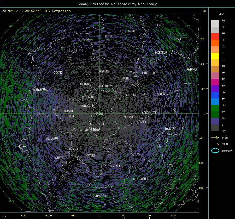
Task: Select the BIJAPUR label on map
Action: (x=106, y=36)
